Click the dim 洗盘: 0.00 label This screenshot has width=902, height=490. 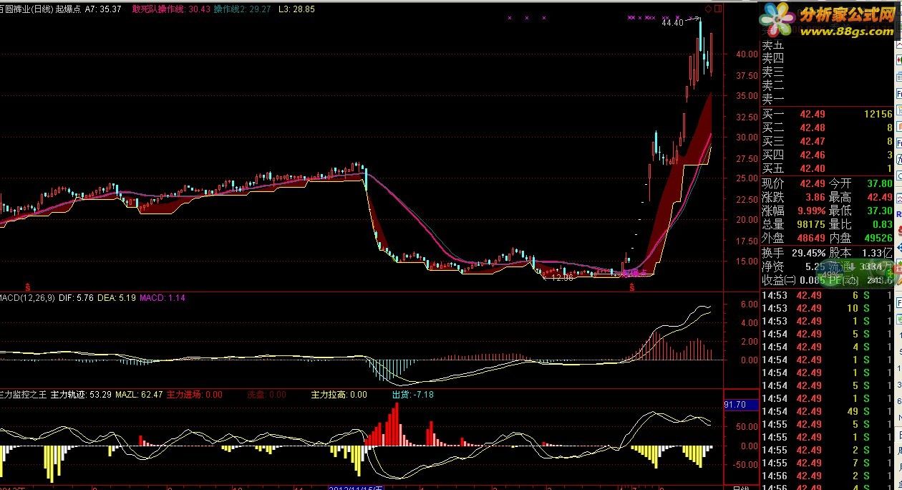(x=267, y=395)
